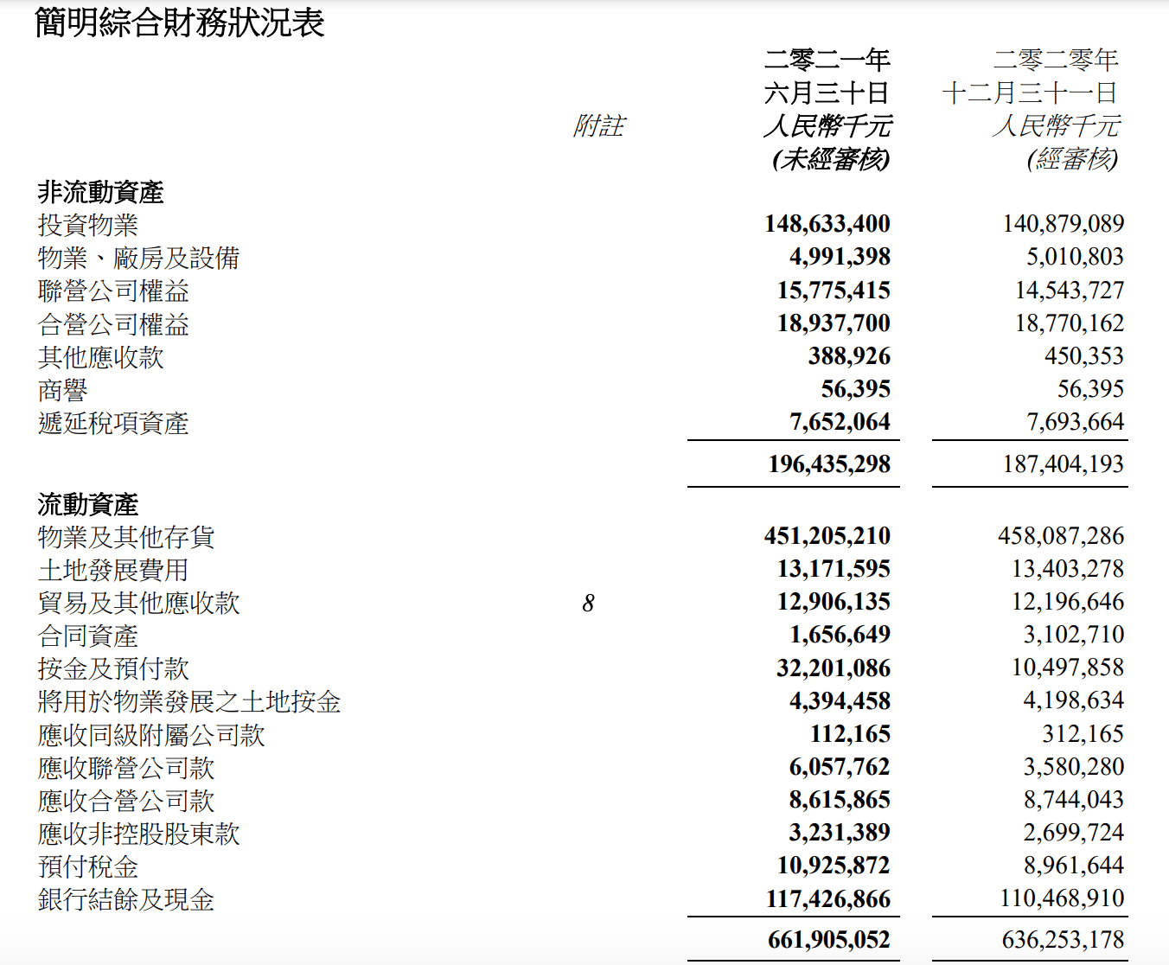Click the (未經審核) column subheading
Viewport: 1169px width, 965px height.
[831, 159]
